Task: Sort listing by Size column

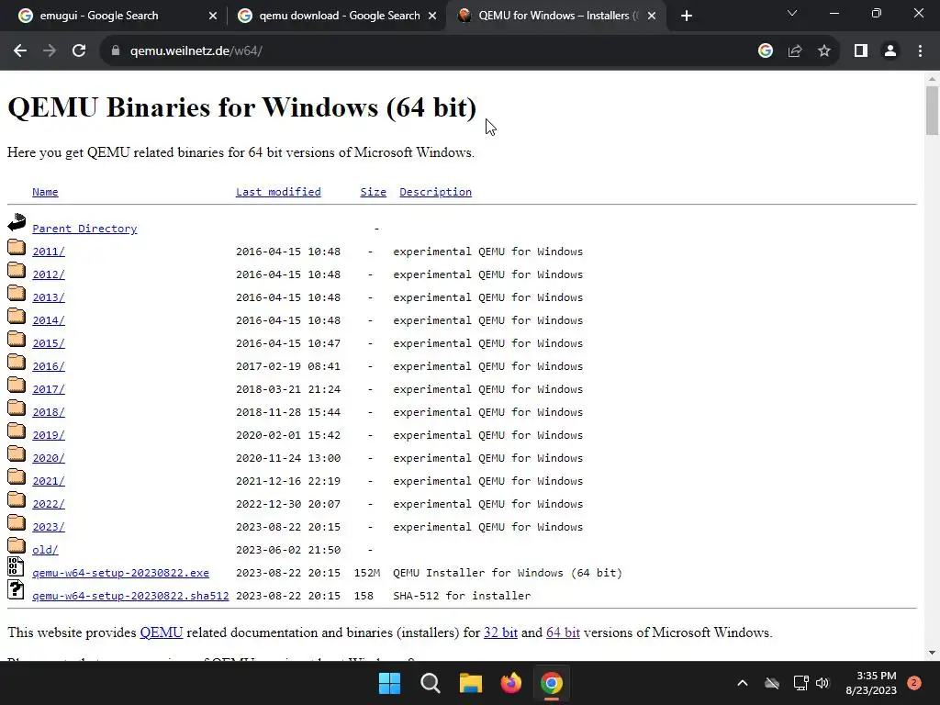Action: [x=373, y=192]
